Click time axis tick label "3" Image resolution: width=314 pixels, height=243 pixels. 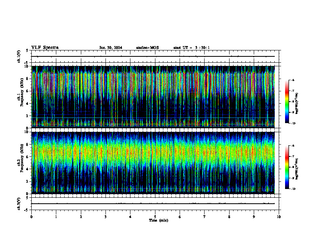(x=105, y=217)
